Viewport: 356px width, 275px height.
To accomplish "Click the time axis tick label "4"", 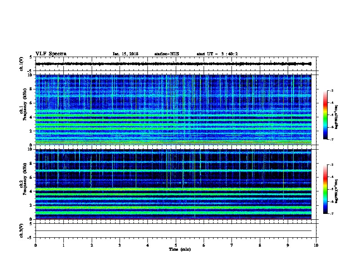I will (x=148, y=245).
